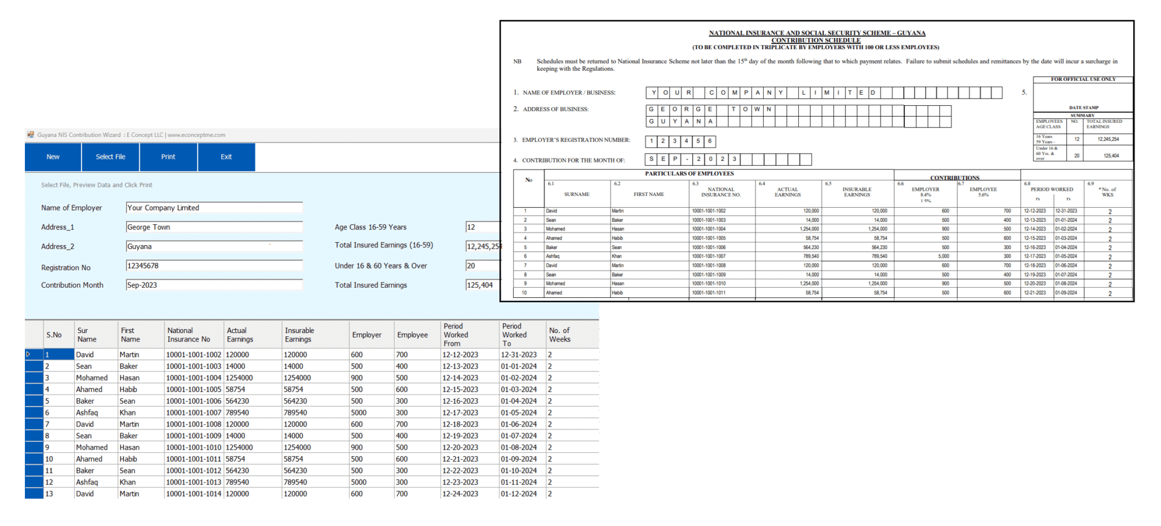This screenshot has height=526, width=1161.
Task: Click the cell 10001-1001-1005 in grid
Action: tap(194, 390)
